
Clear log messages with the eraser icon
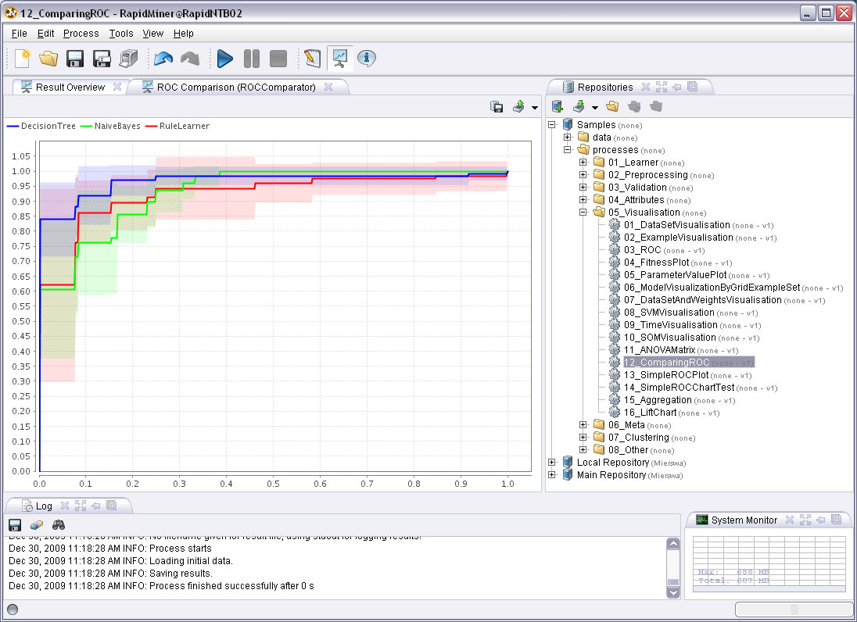point(36,524)
